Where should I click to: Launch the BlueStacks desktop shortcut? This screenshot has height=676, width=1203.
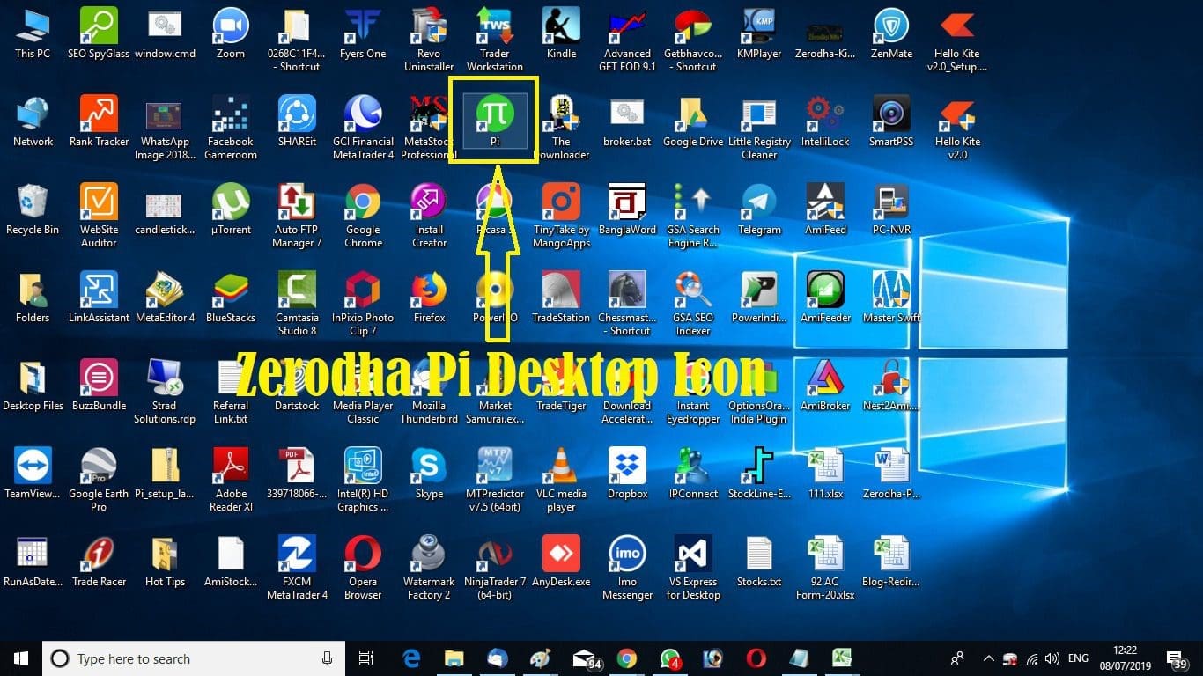[231, 297]
